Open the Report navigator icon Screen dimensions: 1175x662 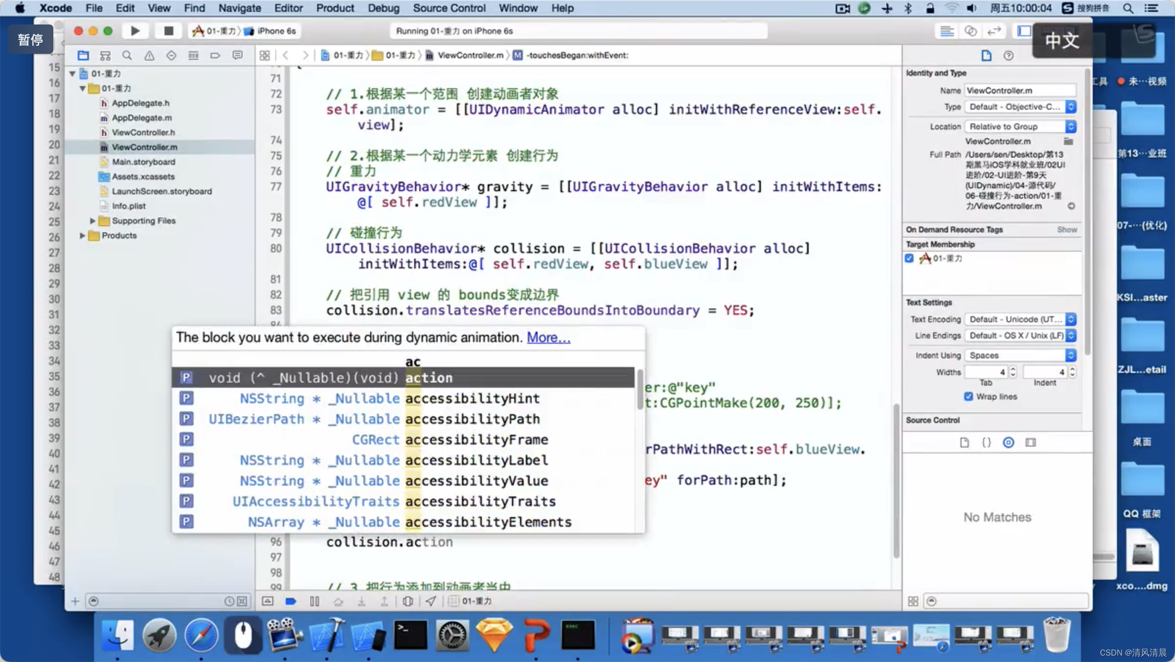click(x=237, y=55)
